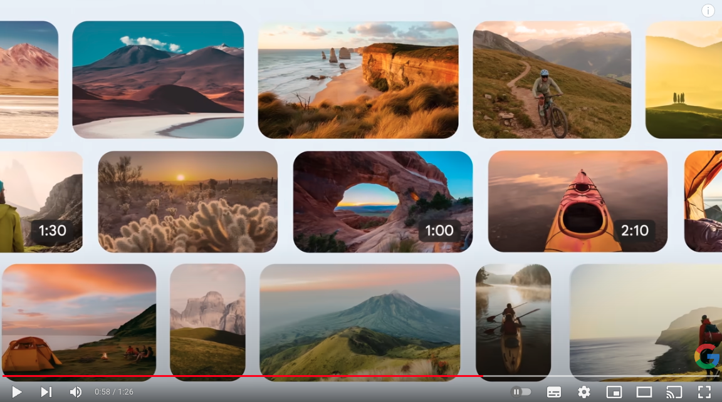Click the 0:58 / 1:26 time display
722x402 pixels.
pyautogui.click(x=114, y=392)
